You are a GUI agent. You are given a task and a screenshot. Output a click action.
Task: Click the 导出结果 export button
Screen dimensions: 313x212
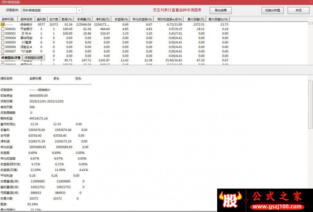pos(221,11)
